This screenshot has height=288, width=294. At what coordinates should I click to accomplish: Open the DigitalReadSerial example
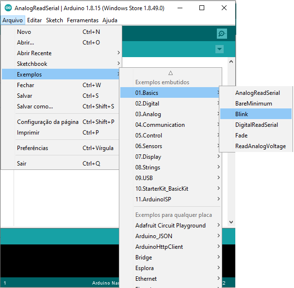256,125
